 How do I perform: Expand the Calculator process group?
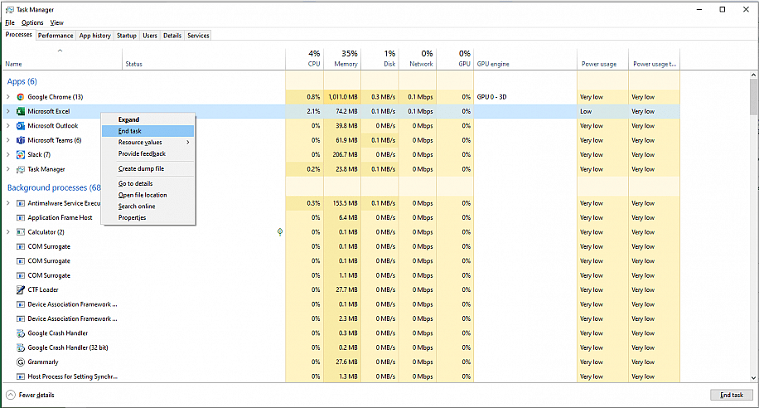7,232
